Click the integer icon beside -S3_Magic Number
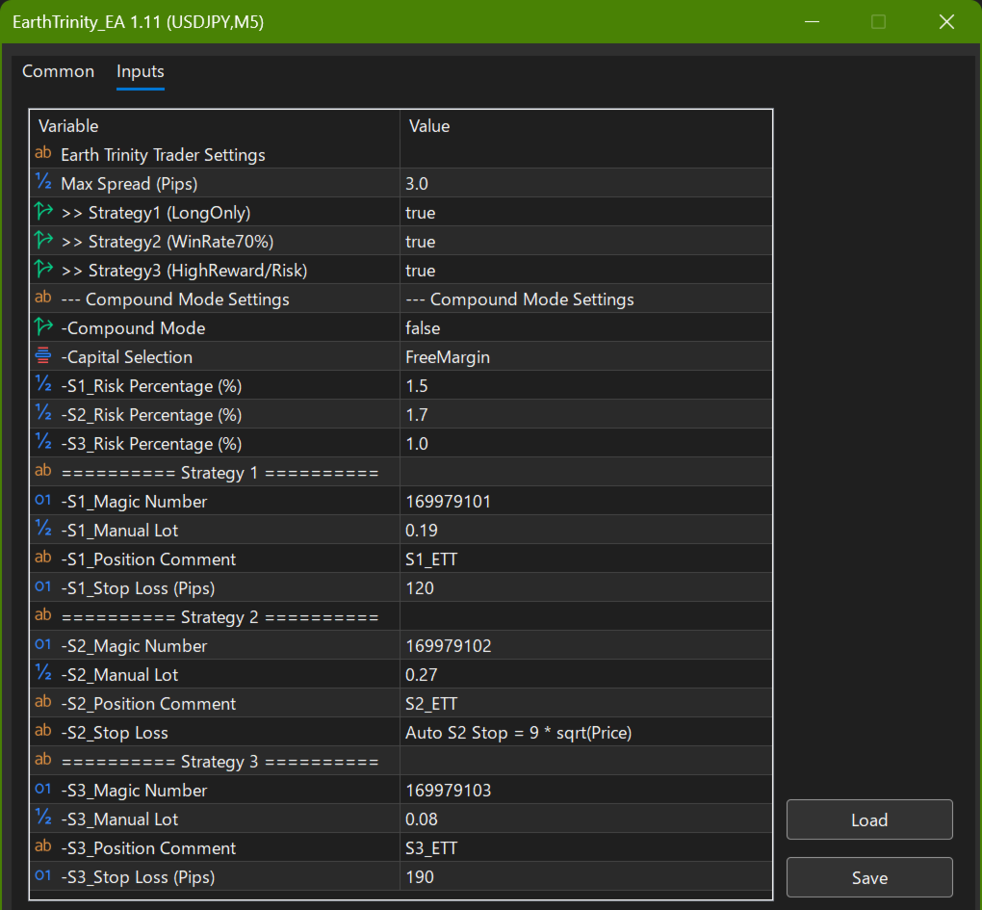 (x=43, y=789)
